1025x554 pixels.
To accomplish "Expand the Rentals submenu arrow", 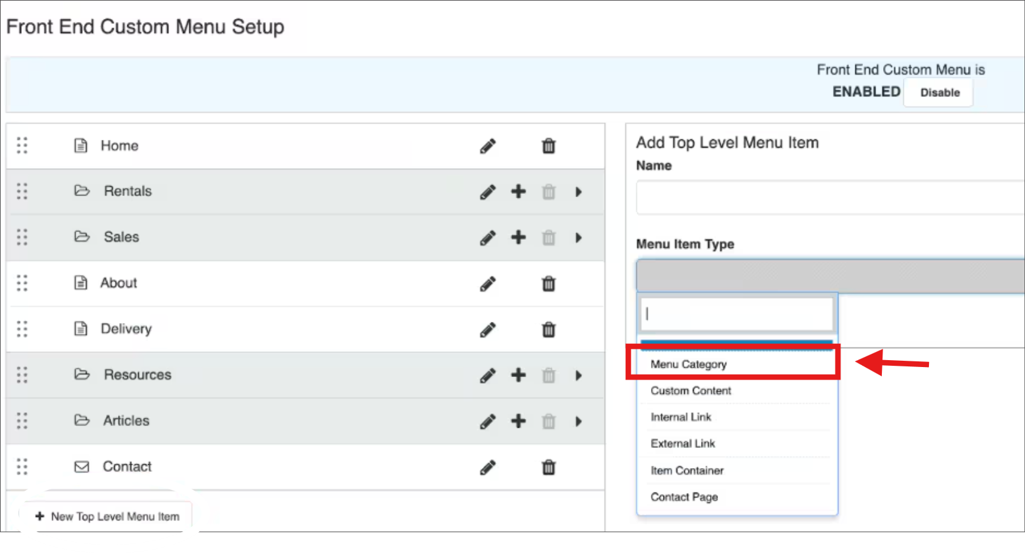I will point(578,191).
